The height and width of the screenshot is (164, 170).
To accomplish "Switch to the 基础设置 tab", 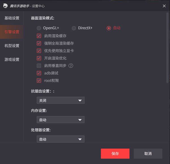I will pos(12,18).
